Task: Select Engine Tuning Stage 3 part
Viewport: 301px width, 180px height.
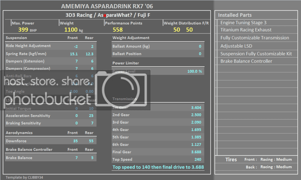Action: [243, 23]
